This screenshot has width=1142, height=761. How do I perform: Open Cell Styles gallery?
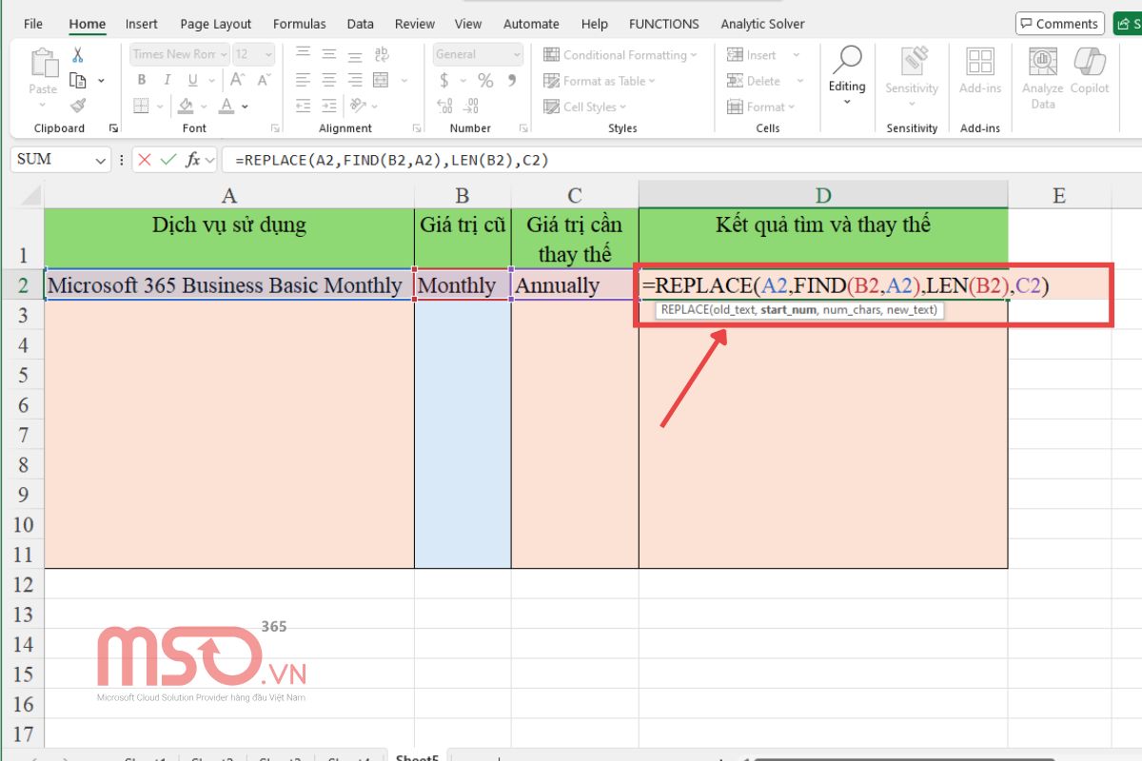point(586,107)
